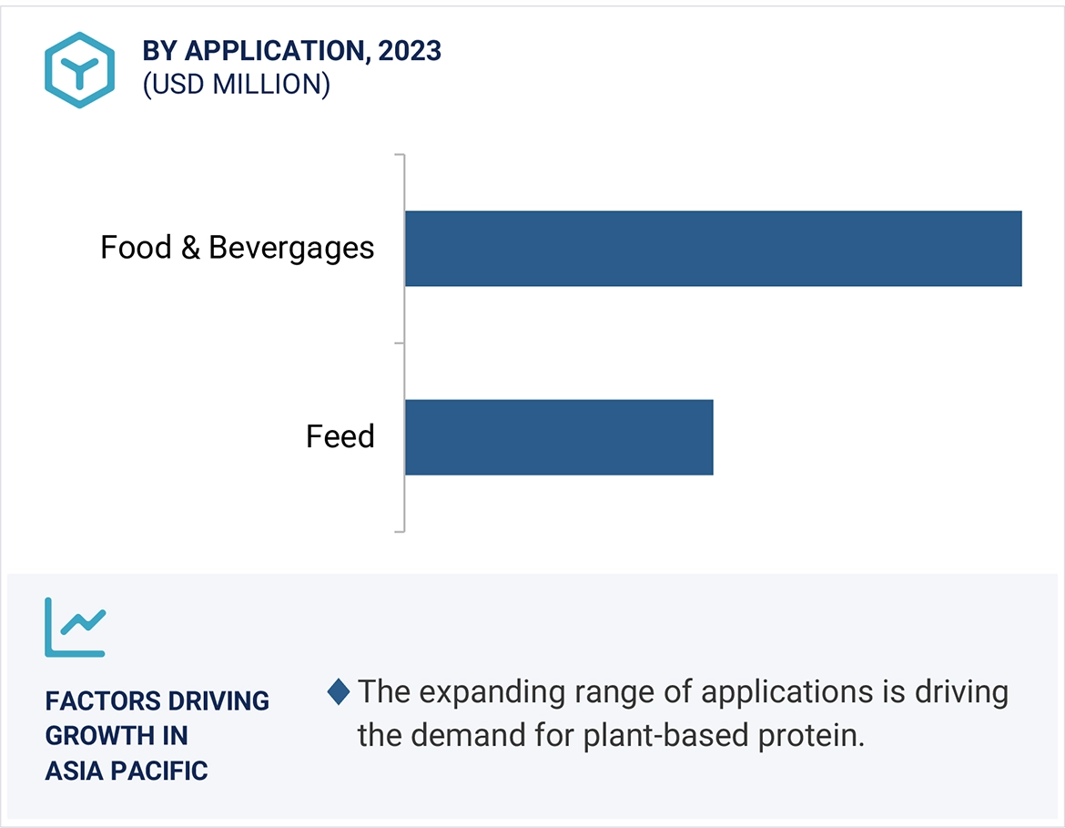Click the axis tick between the two bars
The height and width of the screenshot is (828, 1065).
point(399,343)
